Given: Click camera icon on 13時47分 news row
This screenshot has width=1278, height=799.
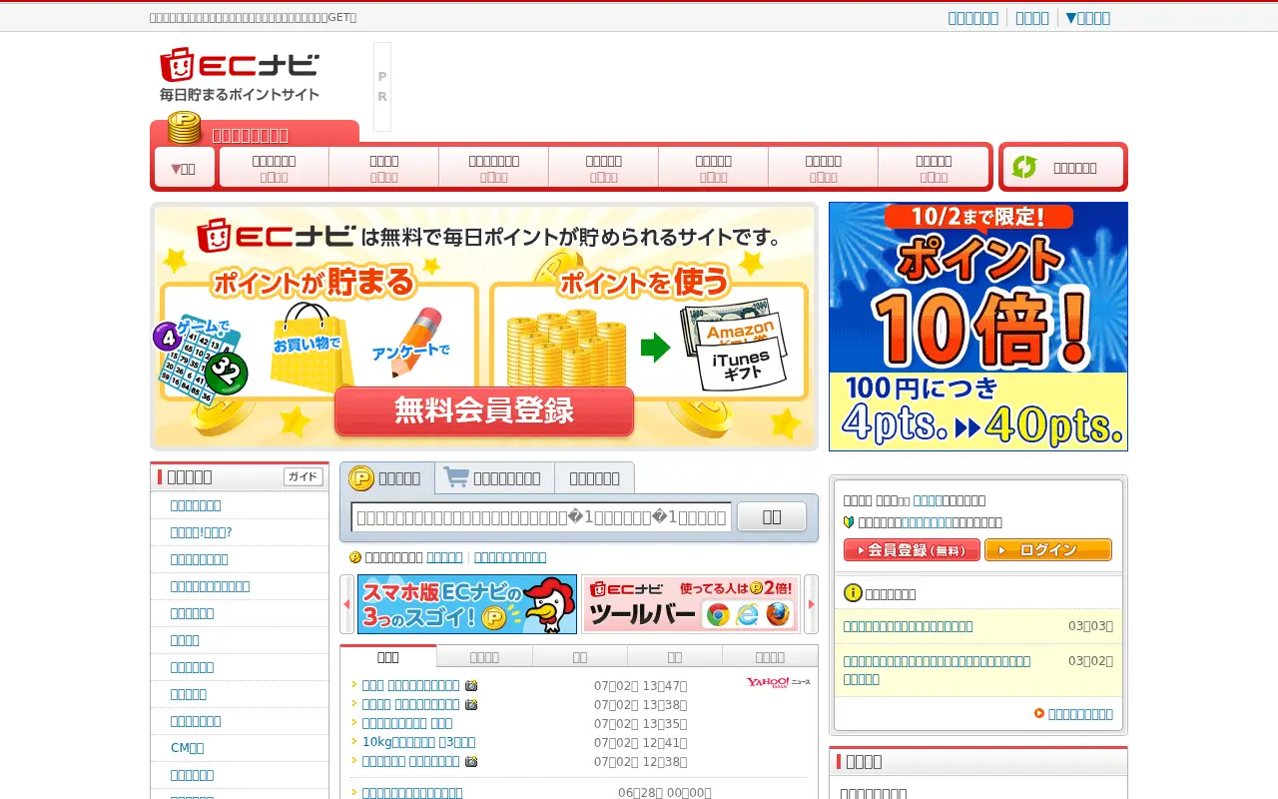Looking at the screenshot, I should [471, 685].
